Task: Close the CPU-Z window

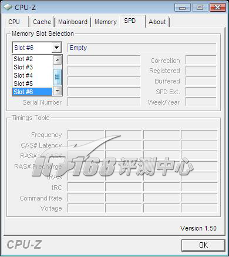Action: [217, 8]
